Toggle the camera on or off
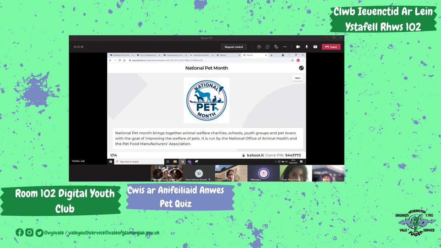Viewport: 441px width, 248px height. [298, 47]
